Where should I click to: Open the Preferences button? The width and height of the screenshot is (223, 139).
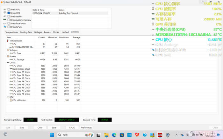pyautogui.click(x=86, y=128)
